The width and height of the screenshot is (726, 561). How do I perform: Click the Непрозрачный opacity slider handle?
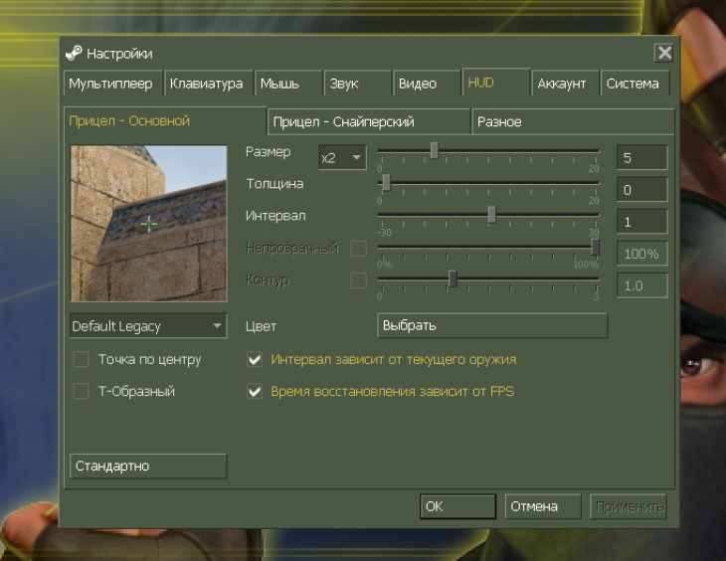596,247
